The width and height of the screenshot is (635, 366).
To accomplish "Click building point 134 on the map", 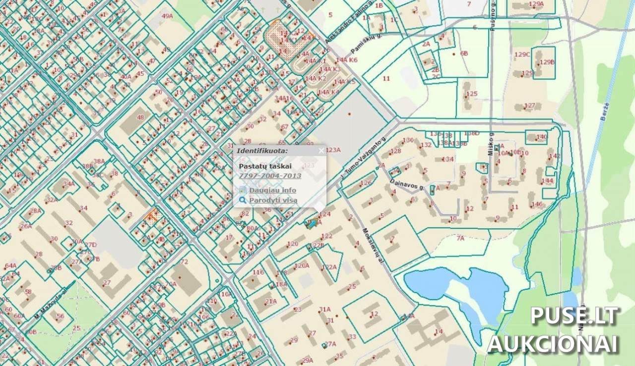I will coord(448,159).
